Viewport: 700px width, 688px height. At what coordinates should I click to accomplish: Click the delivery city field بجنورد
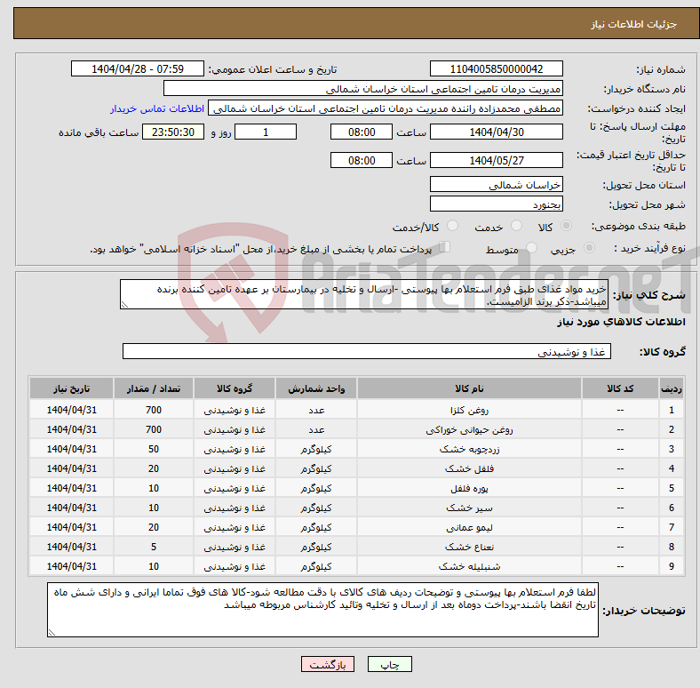click(497, 204)
